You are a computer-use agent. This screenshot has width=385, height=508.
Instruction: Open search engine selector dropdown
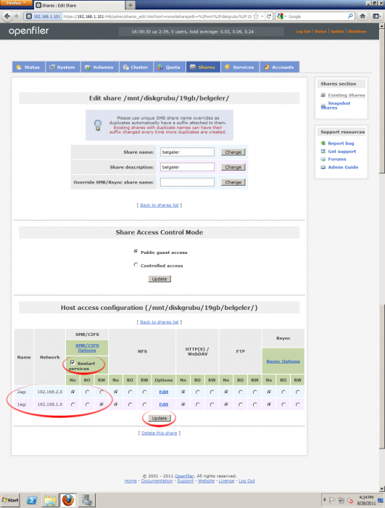point(281,16)
